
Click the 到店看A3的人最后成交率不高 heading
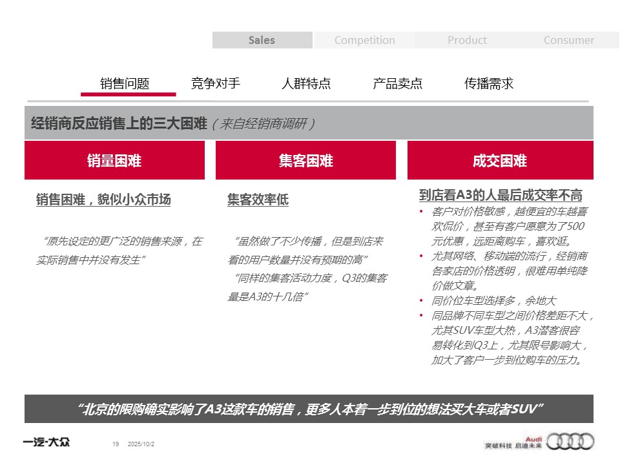point(501,195)
